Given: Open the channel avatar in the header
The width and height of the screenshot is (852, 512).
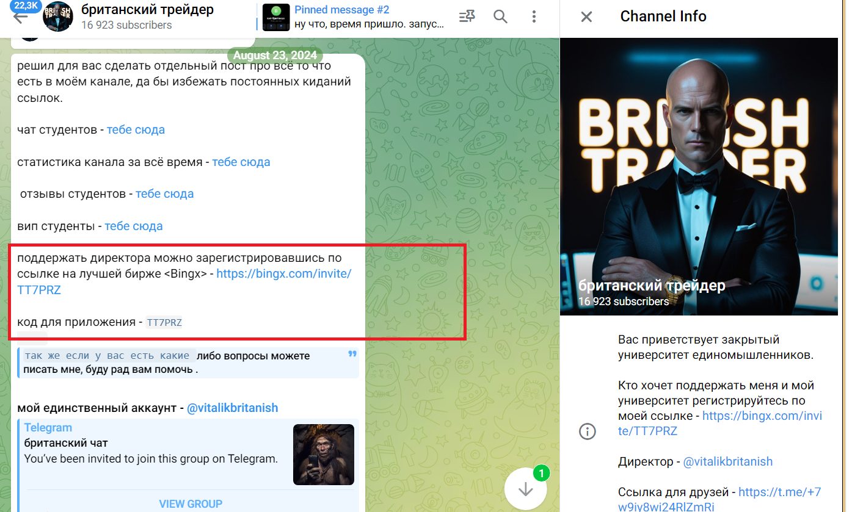Looking at the screenshot, I should coord(58,17).
